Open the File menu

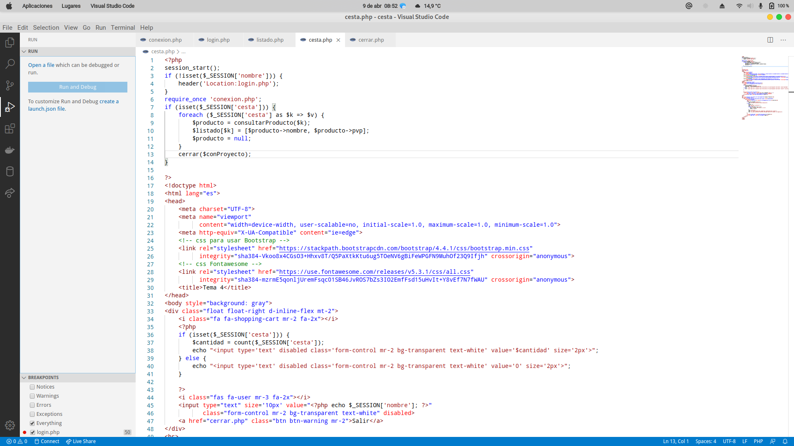(7, 28)
